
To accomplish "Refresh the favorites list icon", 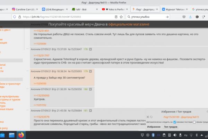I will (x=151, y=117).
